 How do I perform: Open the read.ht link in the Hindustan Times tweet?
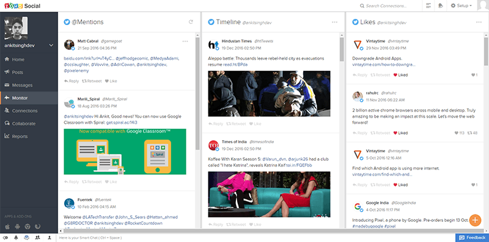coord(235,65)
